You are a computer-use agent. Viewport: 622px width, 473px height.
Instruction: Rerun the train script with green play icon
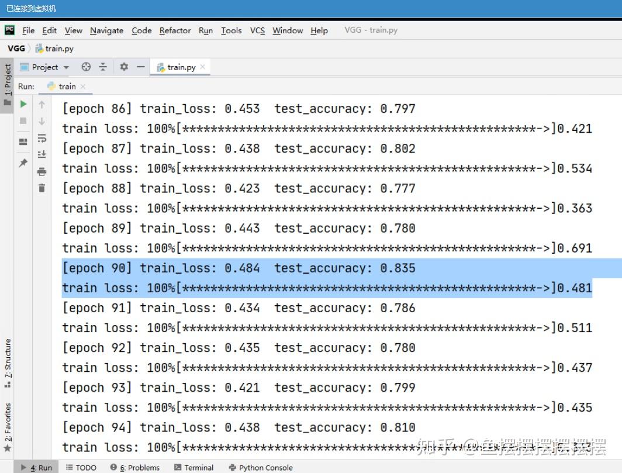coord(23,104)
